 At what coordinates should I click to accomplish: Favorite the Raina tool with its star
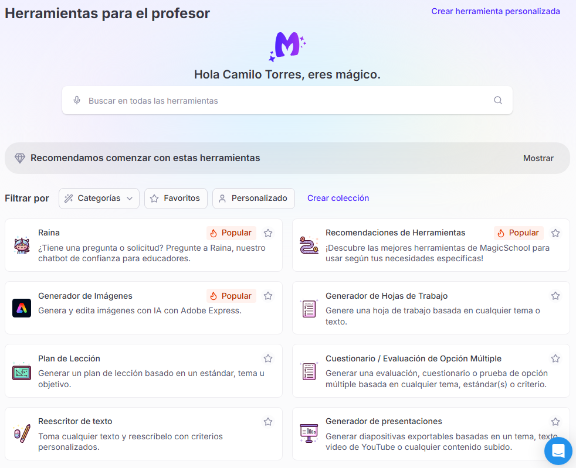268,233
